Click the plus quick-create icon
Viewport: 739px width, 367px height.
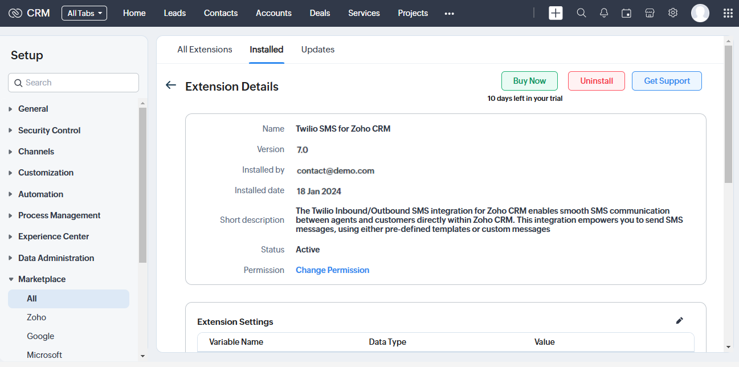556,13
